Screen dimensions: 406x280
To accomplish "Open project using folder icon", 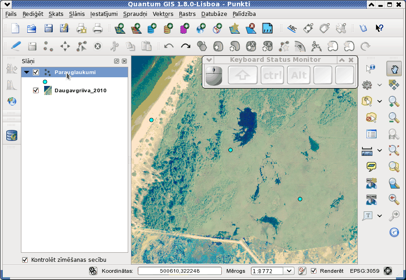I will 31,28.
